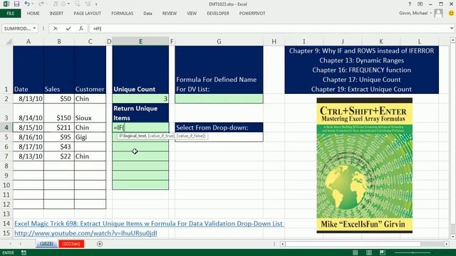456x256 pixels.
Task: Open the VIEW ribbon tab
Action: (192, 14)
